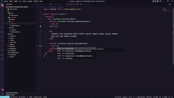This screenshot has width=174, height=98.
Task: Open the Extensions view
Action: pyautogui.click(x=2, y=27)
